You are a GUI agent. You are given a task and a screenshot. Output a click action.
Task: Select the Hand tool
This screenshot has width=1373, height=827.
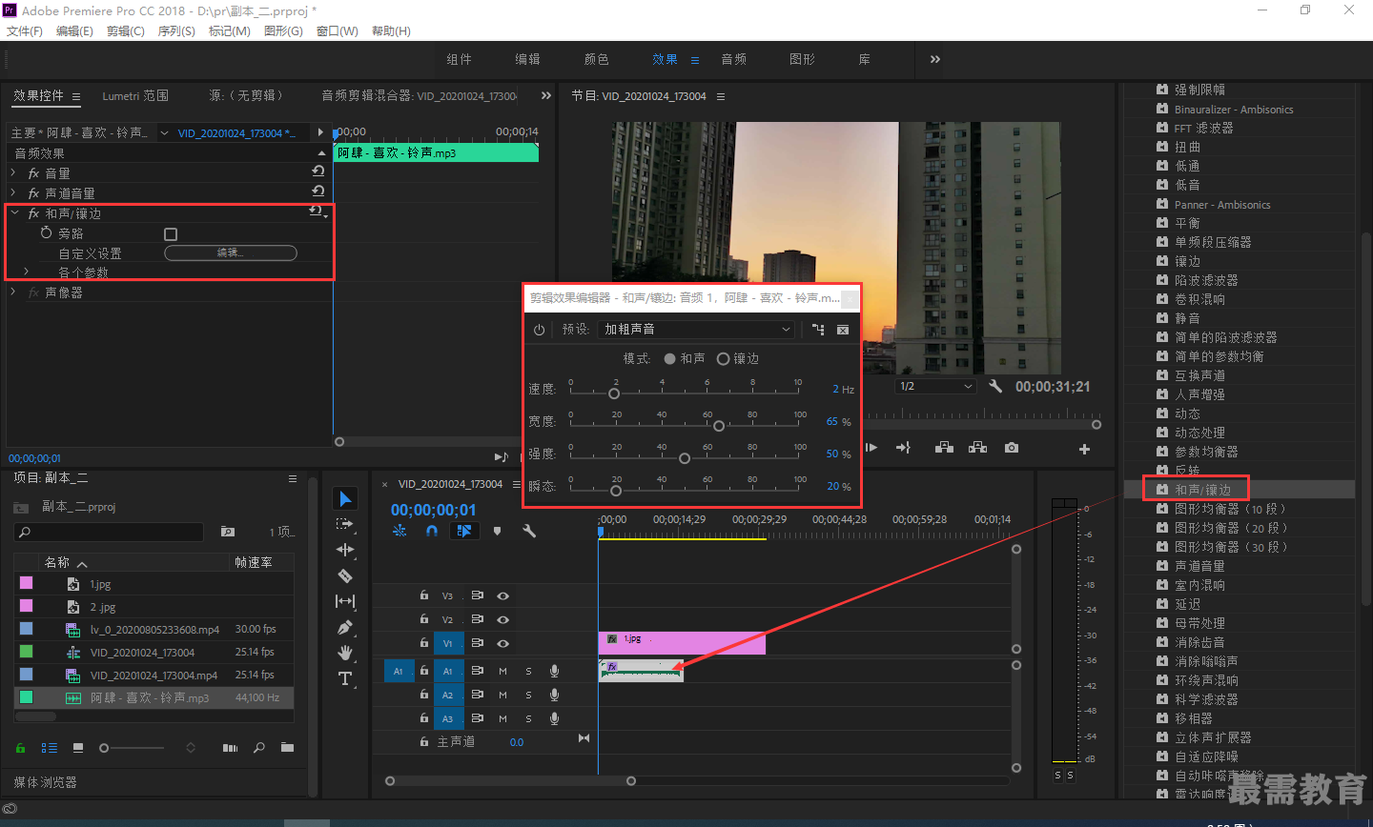click(x=345, y=653)
